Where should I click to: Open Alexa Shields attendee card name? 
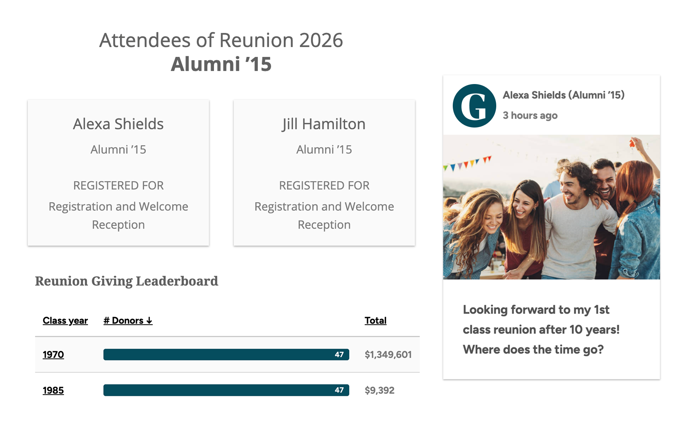(x=118, y=124)
